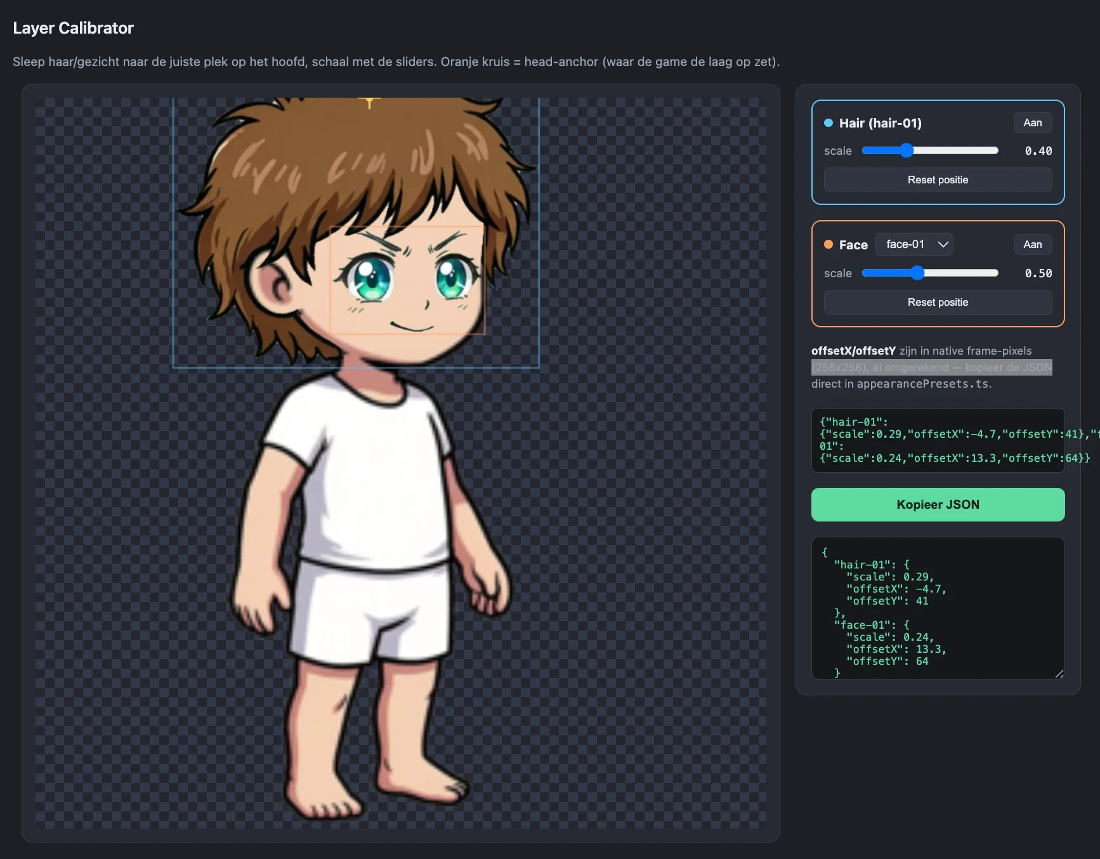This screenshot has height=859, width=1100.
Task: Click the appearancePresets.ts text
Action: (922, 384)
